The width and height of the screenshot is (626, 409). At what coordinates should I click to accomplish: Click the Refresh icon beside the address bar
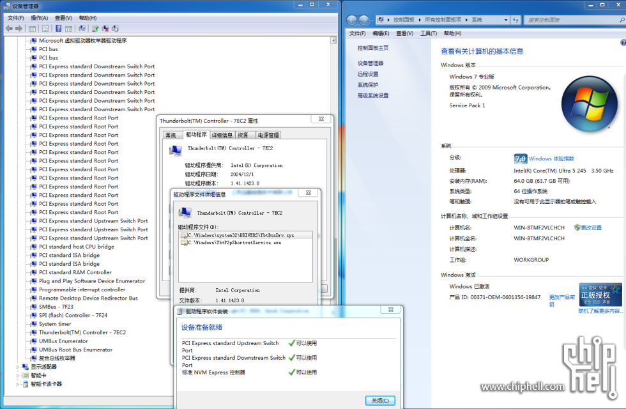pos(515,20)
